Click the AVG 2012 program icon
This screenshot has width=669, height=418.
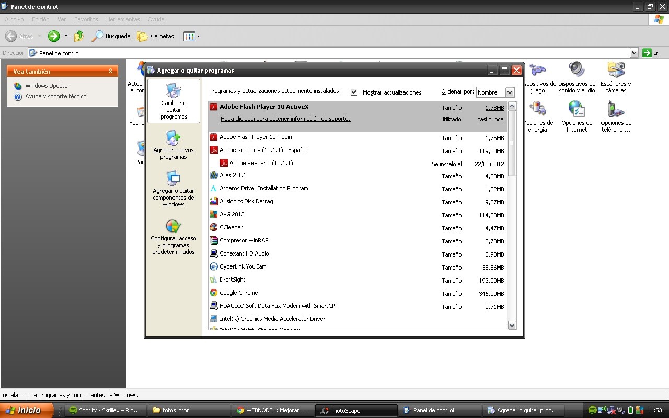click(x=213, y=214)
